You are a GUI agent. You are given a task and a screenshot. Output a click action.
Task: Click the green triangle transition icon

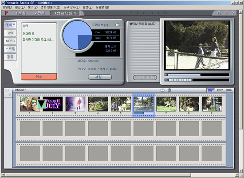click(41, 104)
